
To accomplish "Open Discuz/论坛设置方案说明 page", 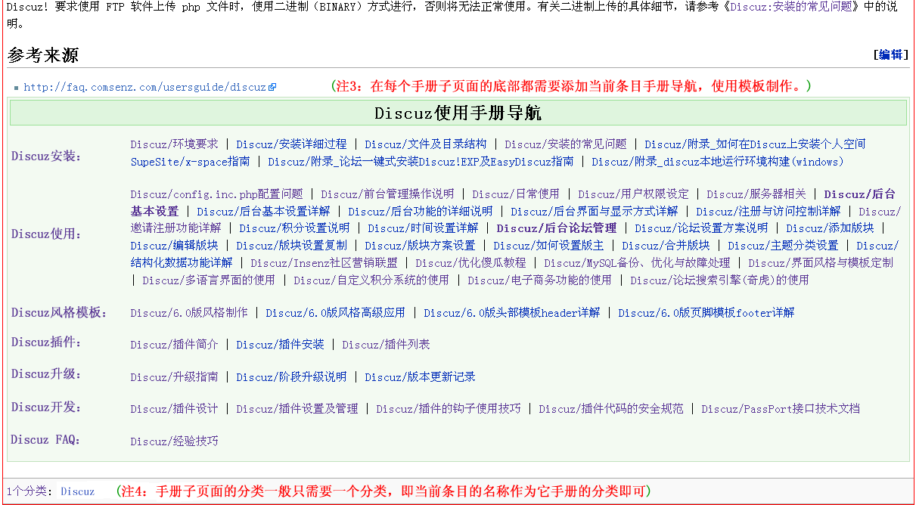I will click(701, 228).
